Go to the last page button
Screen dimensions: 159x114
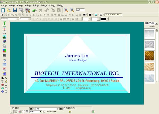coord(61,109)
